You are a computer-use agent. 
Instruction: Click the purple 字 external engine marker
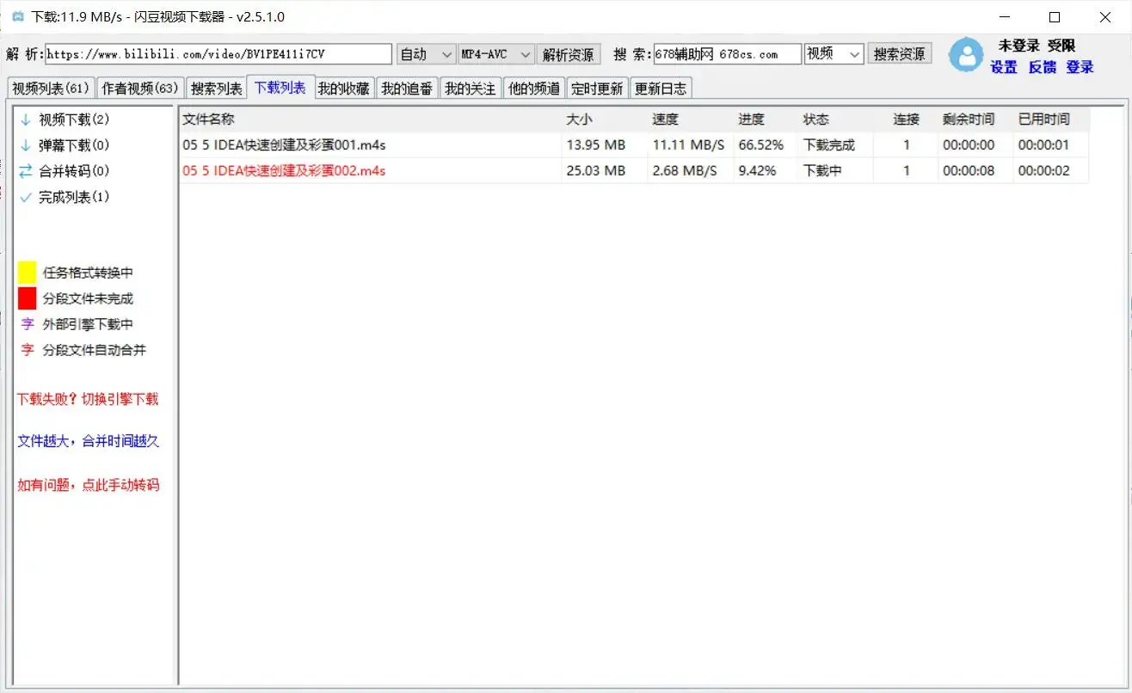[x=26, y=324]
